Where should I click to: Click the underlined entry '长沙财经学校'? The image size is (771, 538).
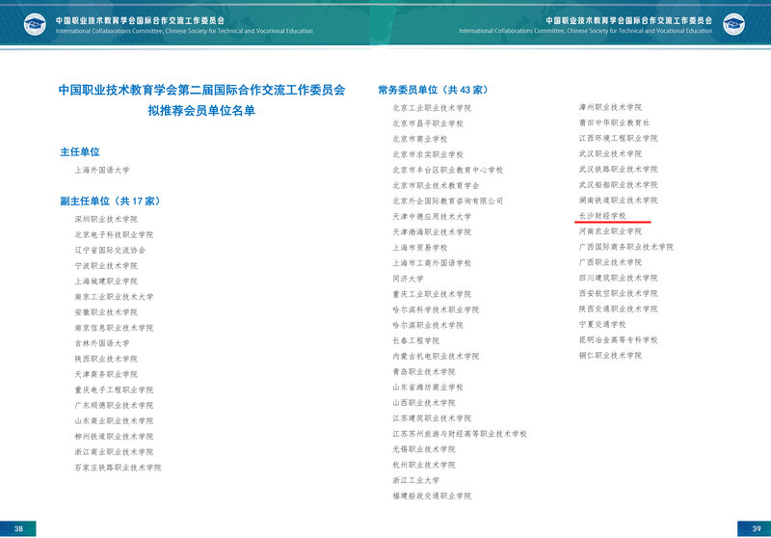coord(602,215)
